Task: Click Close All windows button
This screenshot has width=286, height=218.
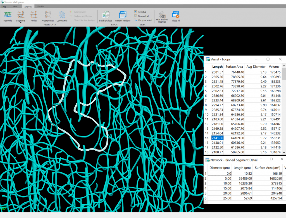Action: click(x=176, y=16)
